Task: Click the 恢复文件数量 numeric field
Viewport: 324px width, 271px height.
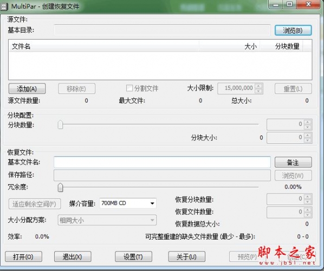Action: (x=286, y=212)
